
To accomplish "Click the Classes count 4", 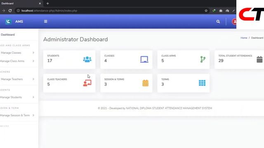I will [106, 61].
